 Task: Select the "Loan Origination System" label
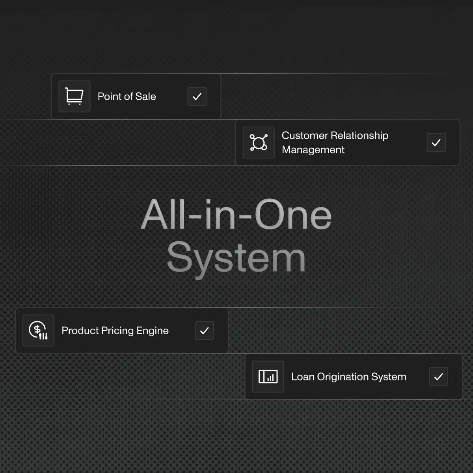(x=349, y=376)
